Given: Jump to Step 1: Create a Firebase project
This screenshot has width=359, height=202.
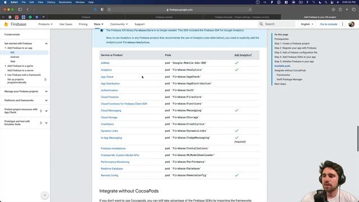Looking at the screenshot, I should 292,44.
